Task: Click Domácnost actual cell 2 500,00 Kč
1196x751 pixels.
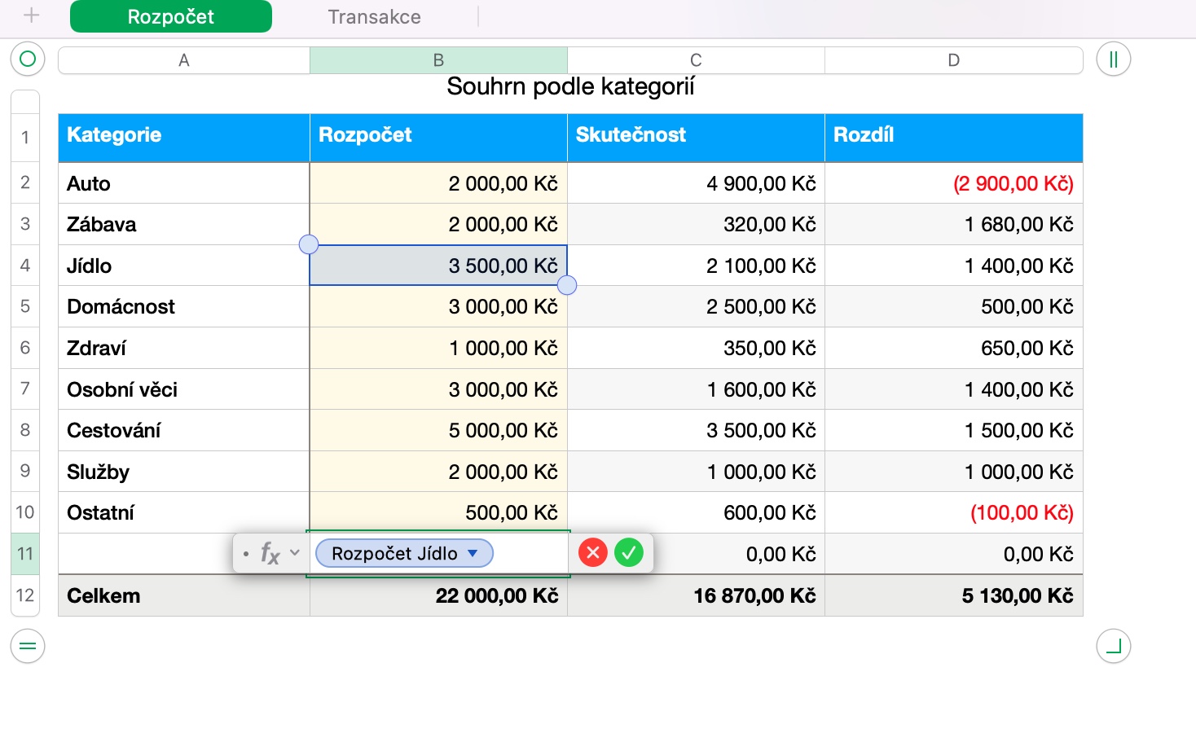Action: [696, 306]
